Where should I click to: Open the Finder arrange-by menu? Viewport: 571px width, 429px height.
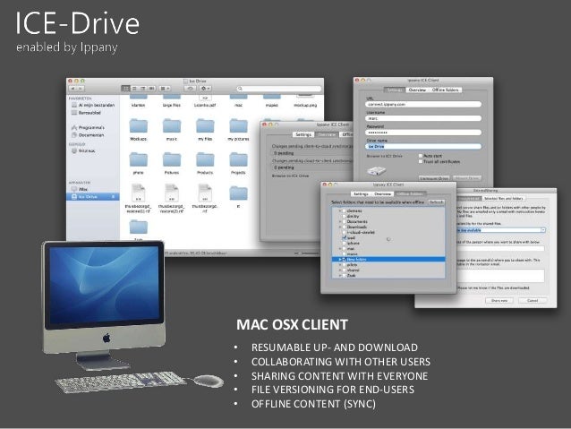(165, 89)
